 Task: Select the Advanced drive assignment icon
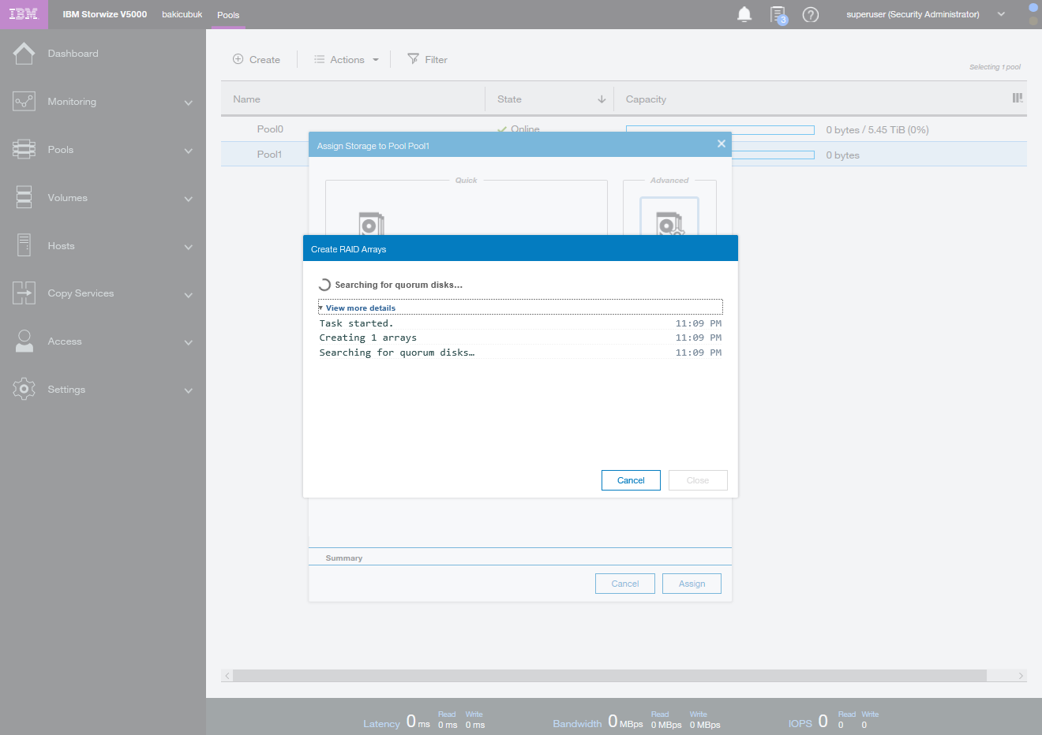point(669,217)
